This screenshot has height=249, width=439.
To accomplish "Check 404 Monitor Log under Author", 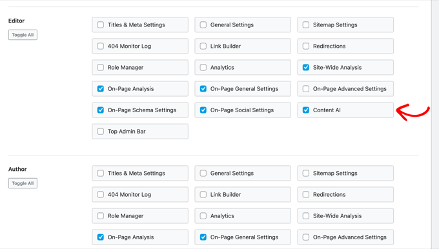I will click(101, 194).
